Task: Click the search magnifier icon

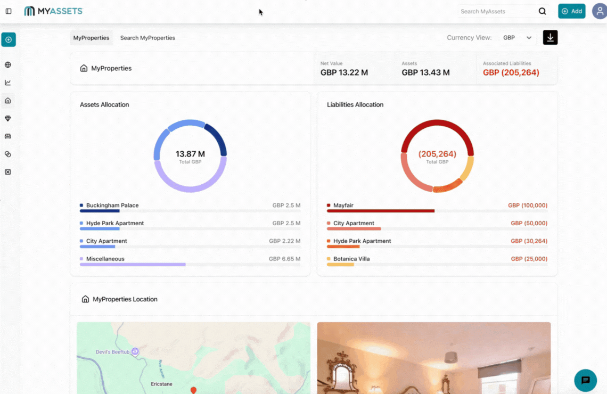Action: (542, 11)
